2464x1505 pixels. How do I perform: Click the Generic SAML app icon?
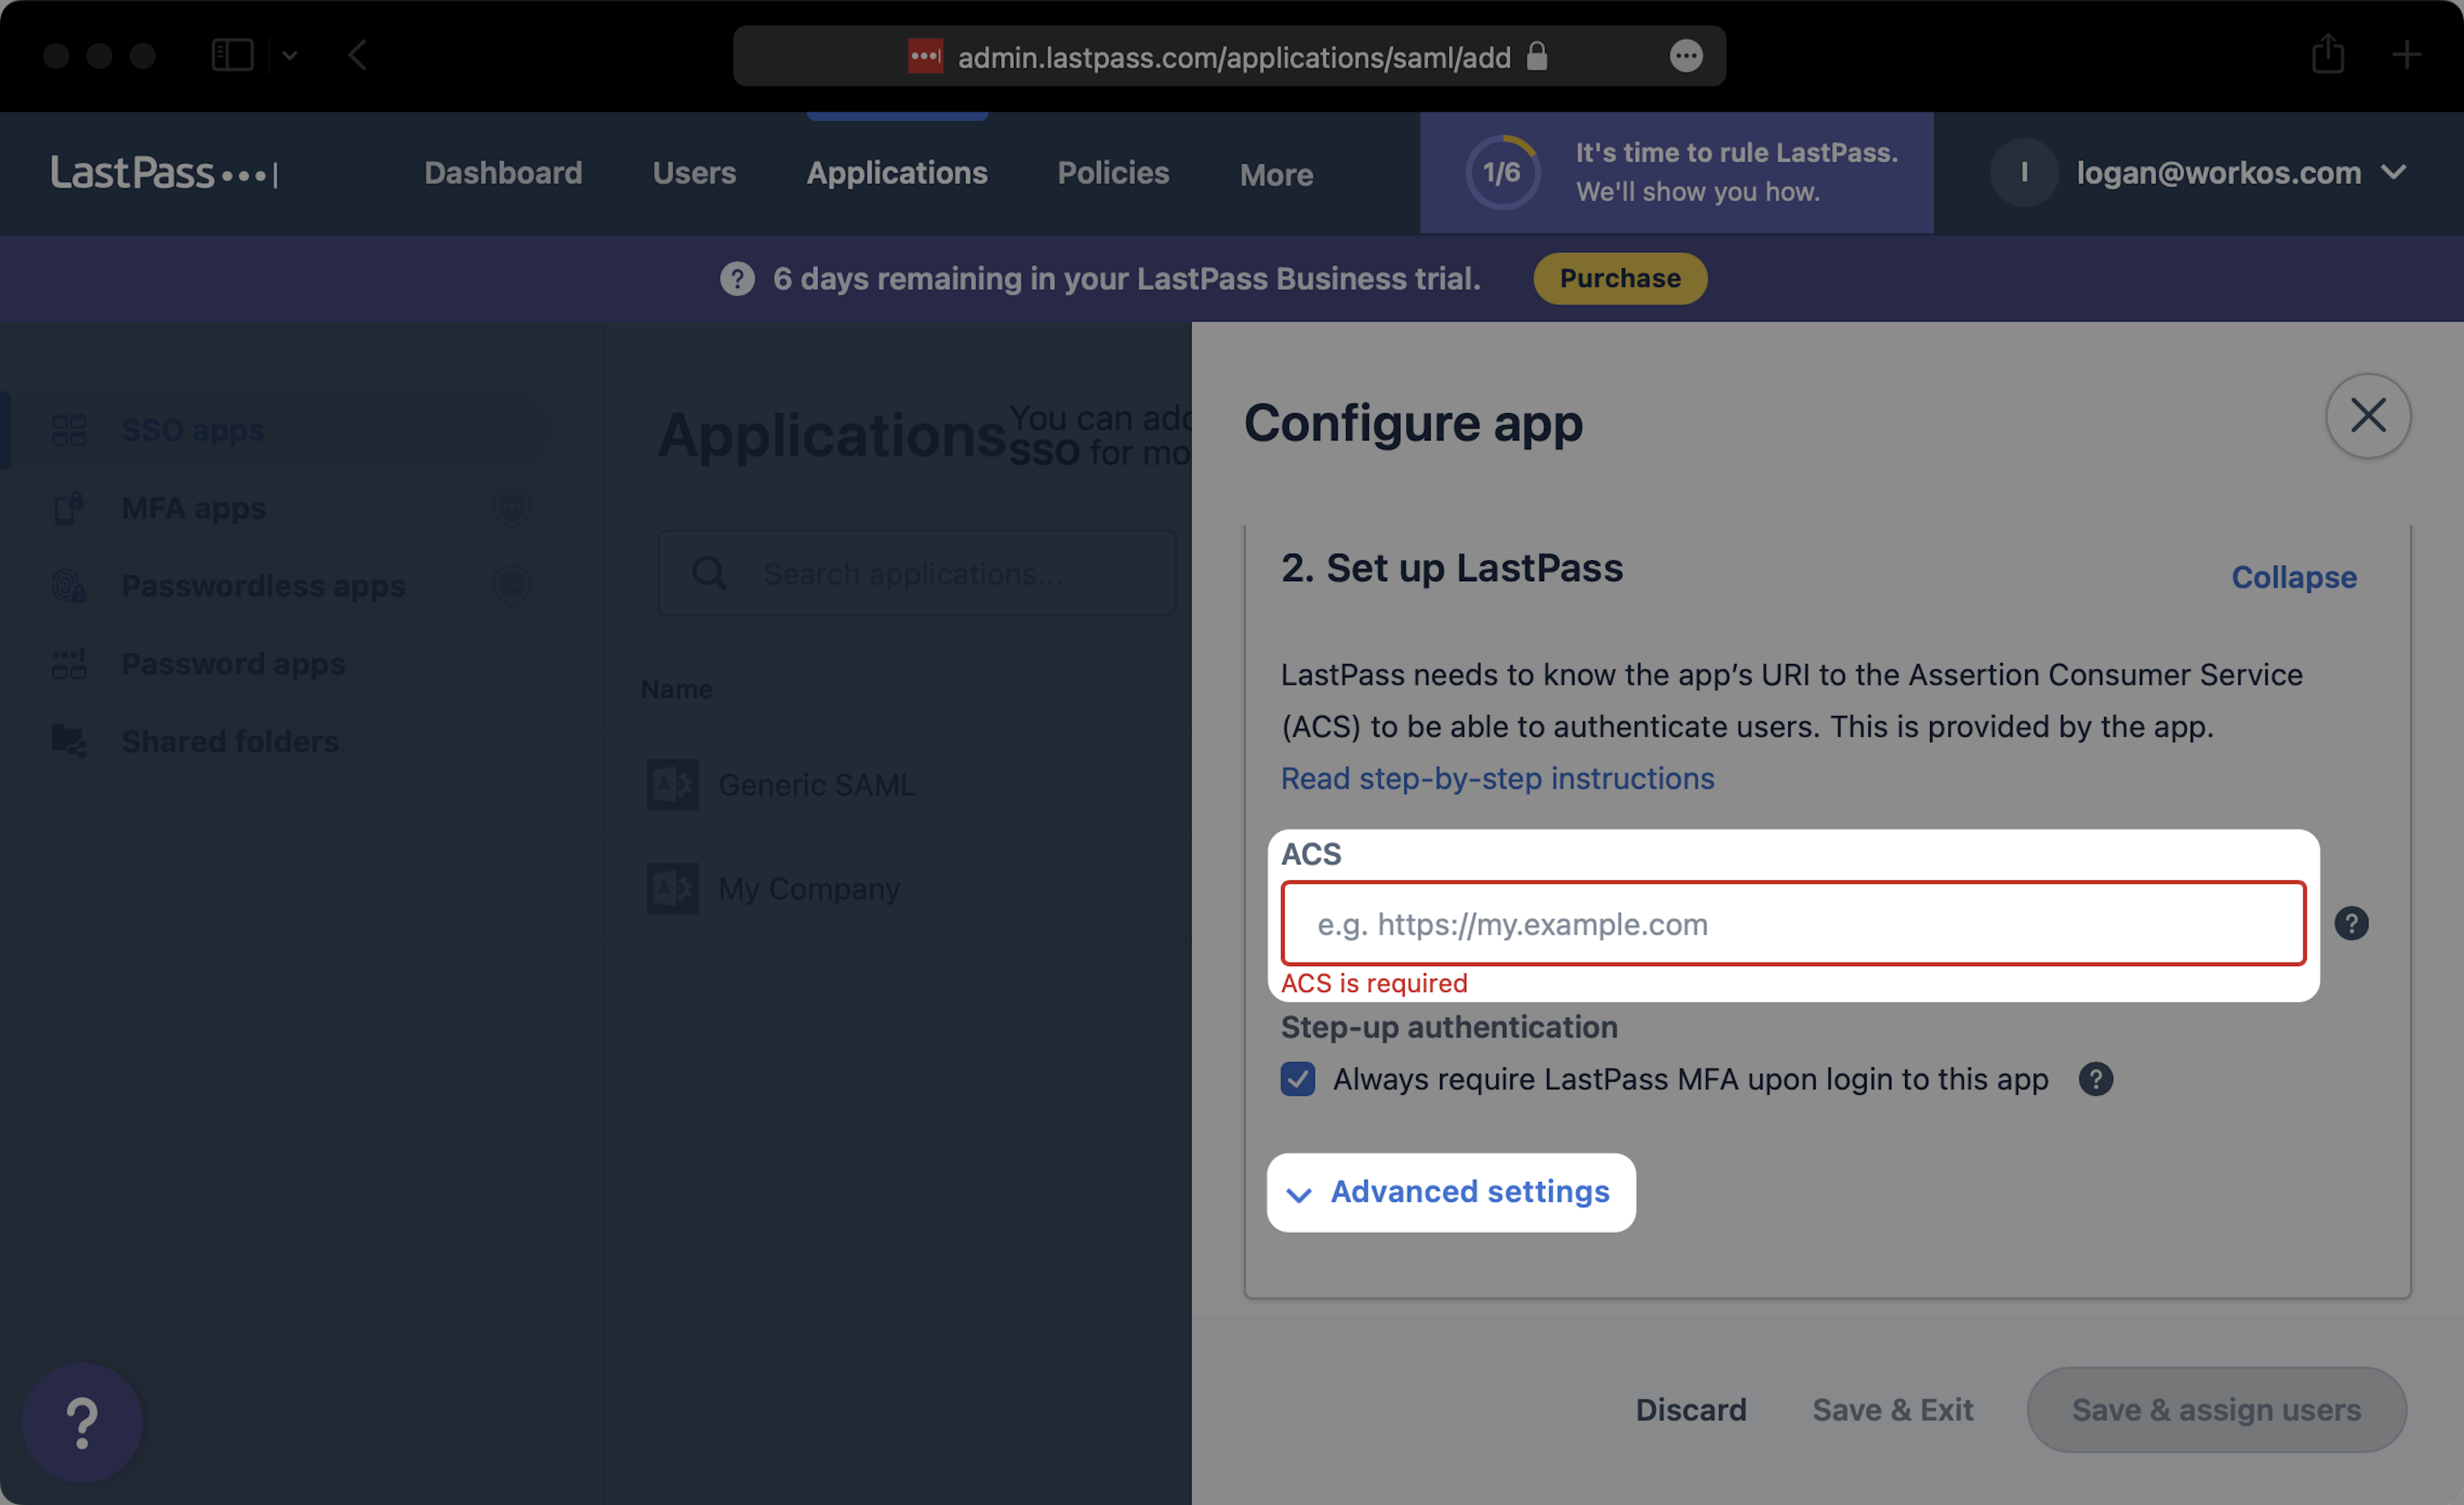coord(672,785)
